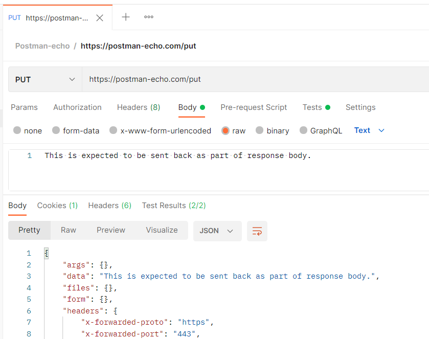Click the raw body text on line 1
Screen dimensions: 429x339
click(x=178, y=155)
